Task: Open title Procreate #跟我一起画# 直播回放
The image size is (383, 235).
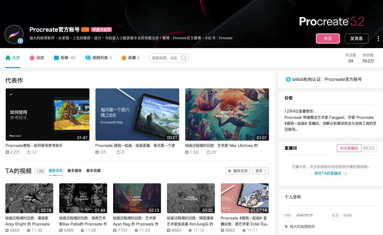Action: 244,221
